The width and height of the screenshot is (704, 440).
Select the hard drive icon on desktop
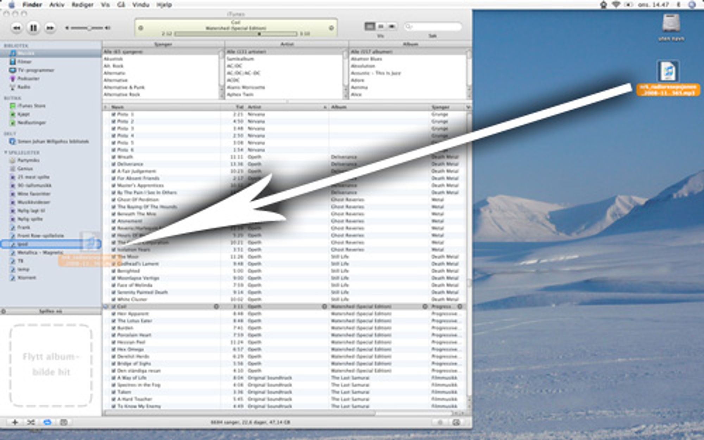coord(671,23)
